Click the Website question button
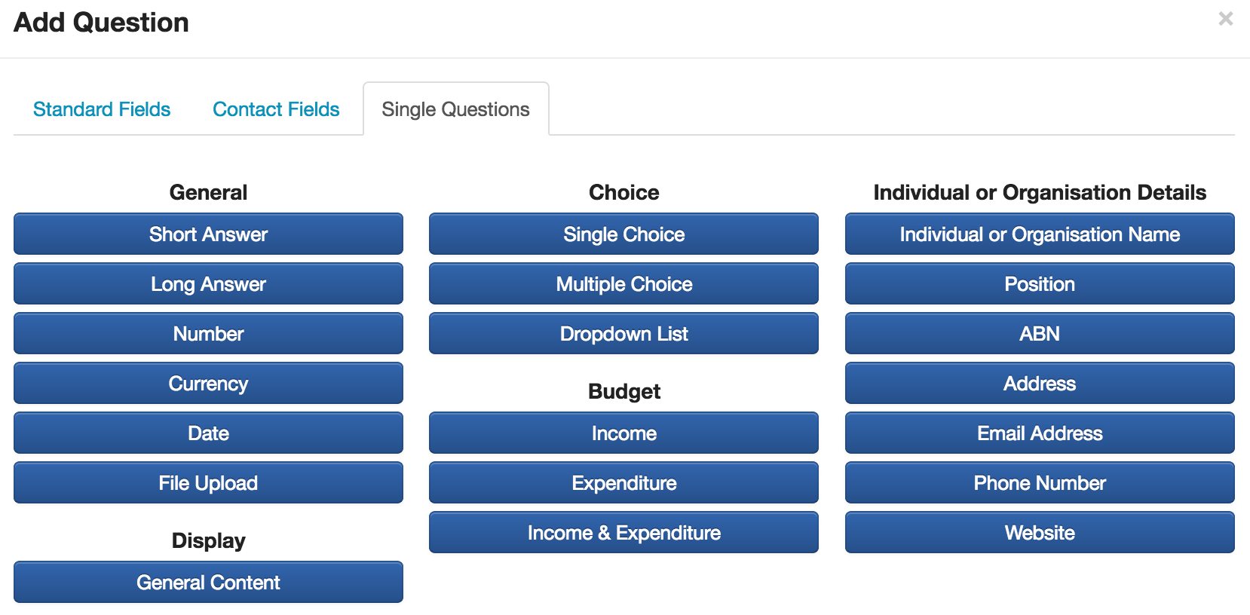 [1040, 533]
